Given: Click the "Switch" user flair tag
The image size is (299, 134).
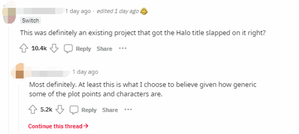Looking at the screenshot, I should (30, 21).
